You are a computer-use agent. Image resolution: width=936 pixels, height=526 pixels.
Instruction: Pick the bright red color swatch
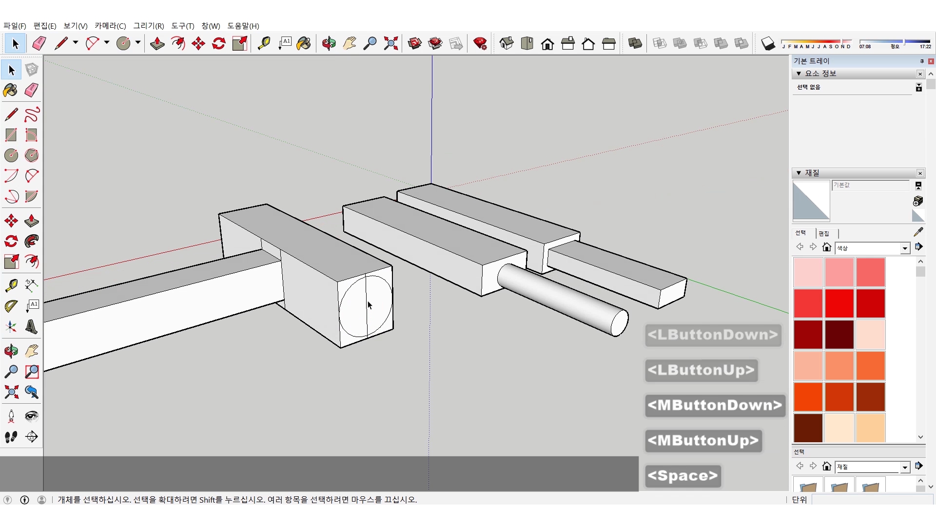[x=839, y=303]
